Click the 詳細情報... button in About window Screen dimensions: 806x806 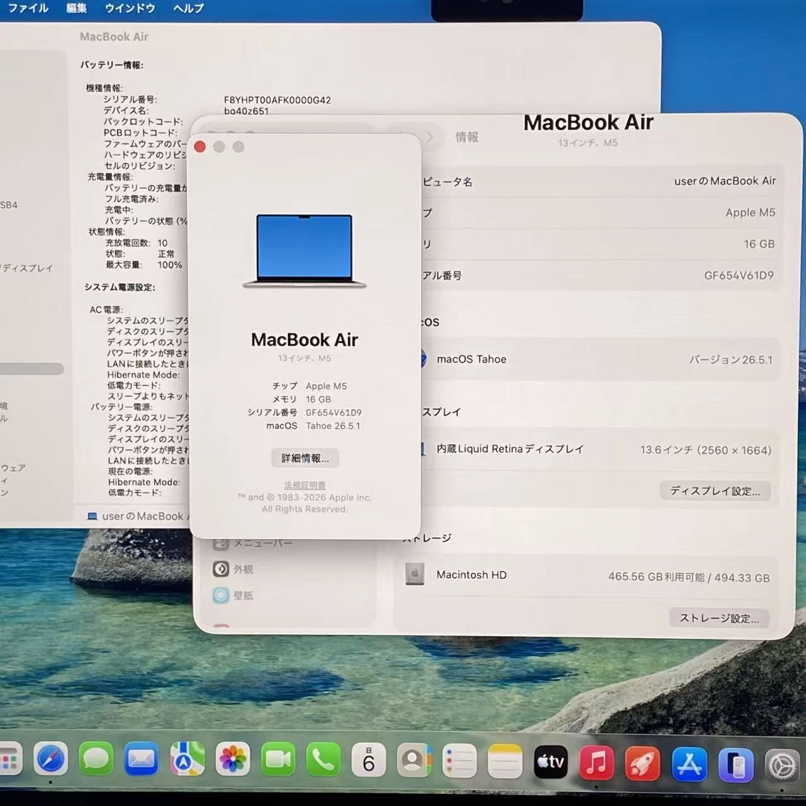pyautogui.click(x=305, y=458)
